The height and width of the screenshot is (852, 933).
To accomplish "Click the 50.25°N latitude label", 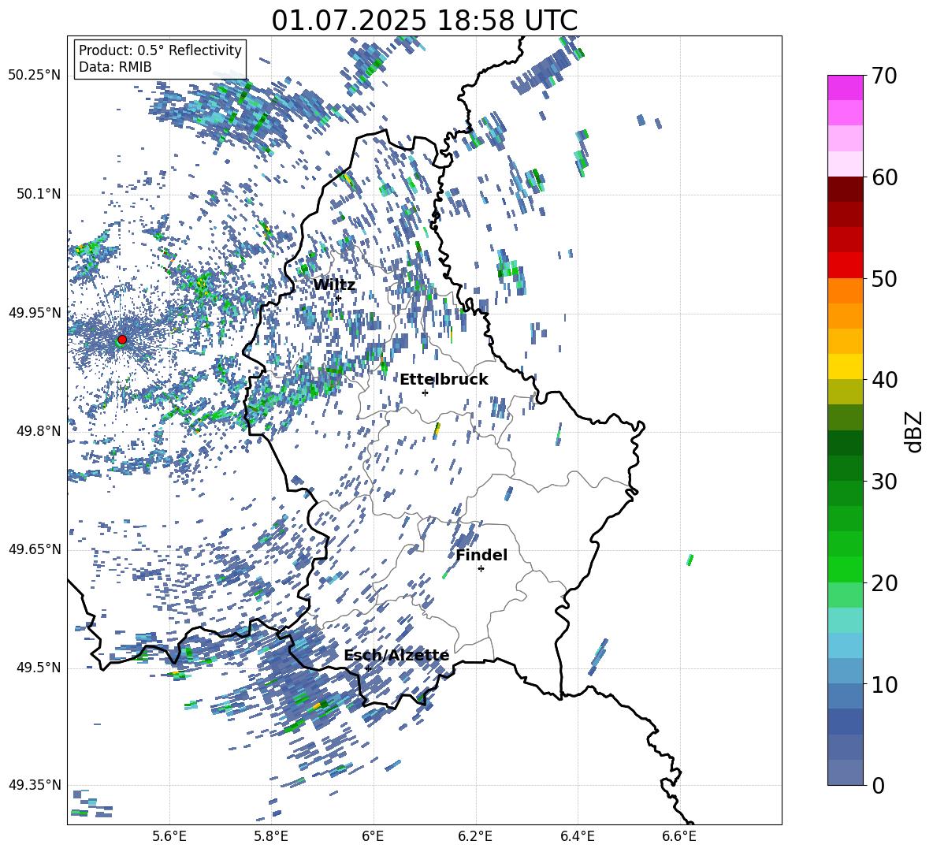I will [35, 76].
